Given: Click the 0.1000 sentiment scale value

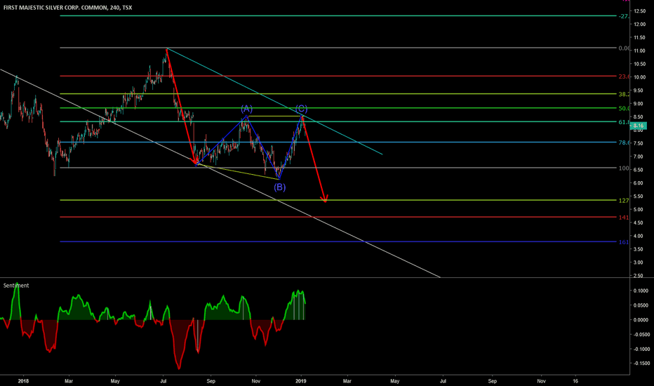Looking at the screenshot, I should pyautogui.click(x=641, y=291).
